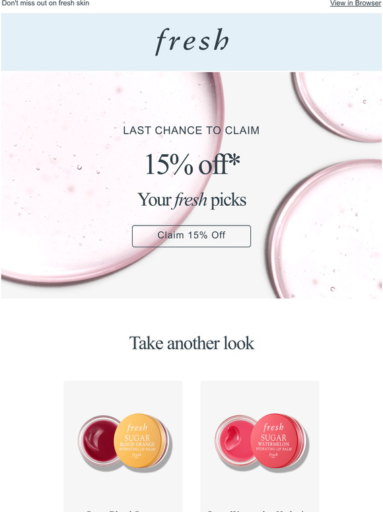Click the fresh logo in the header
This screenshot has width=383, height=512.
tap(191, 42)
